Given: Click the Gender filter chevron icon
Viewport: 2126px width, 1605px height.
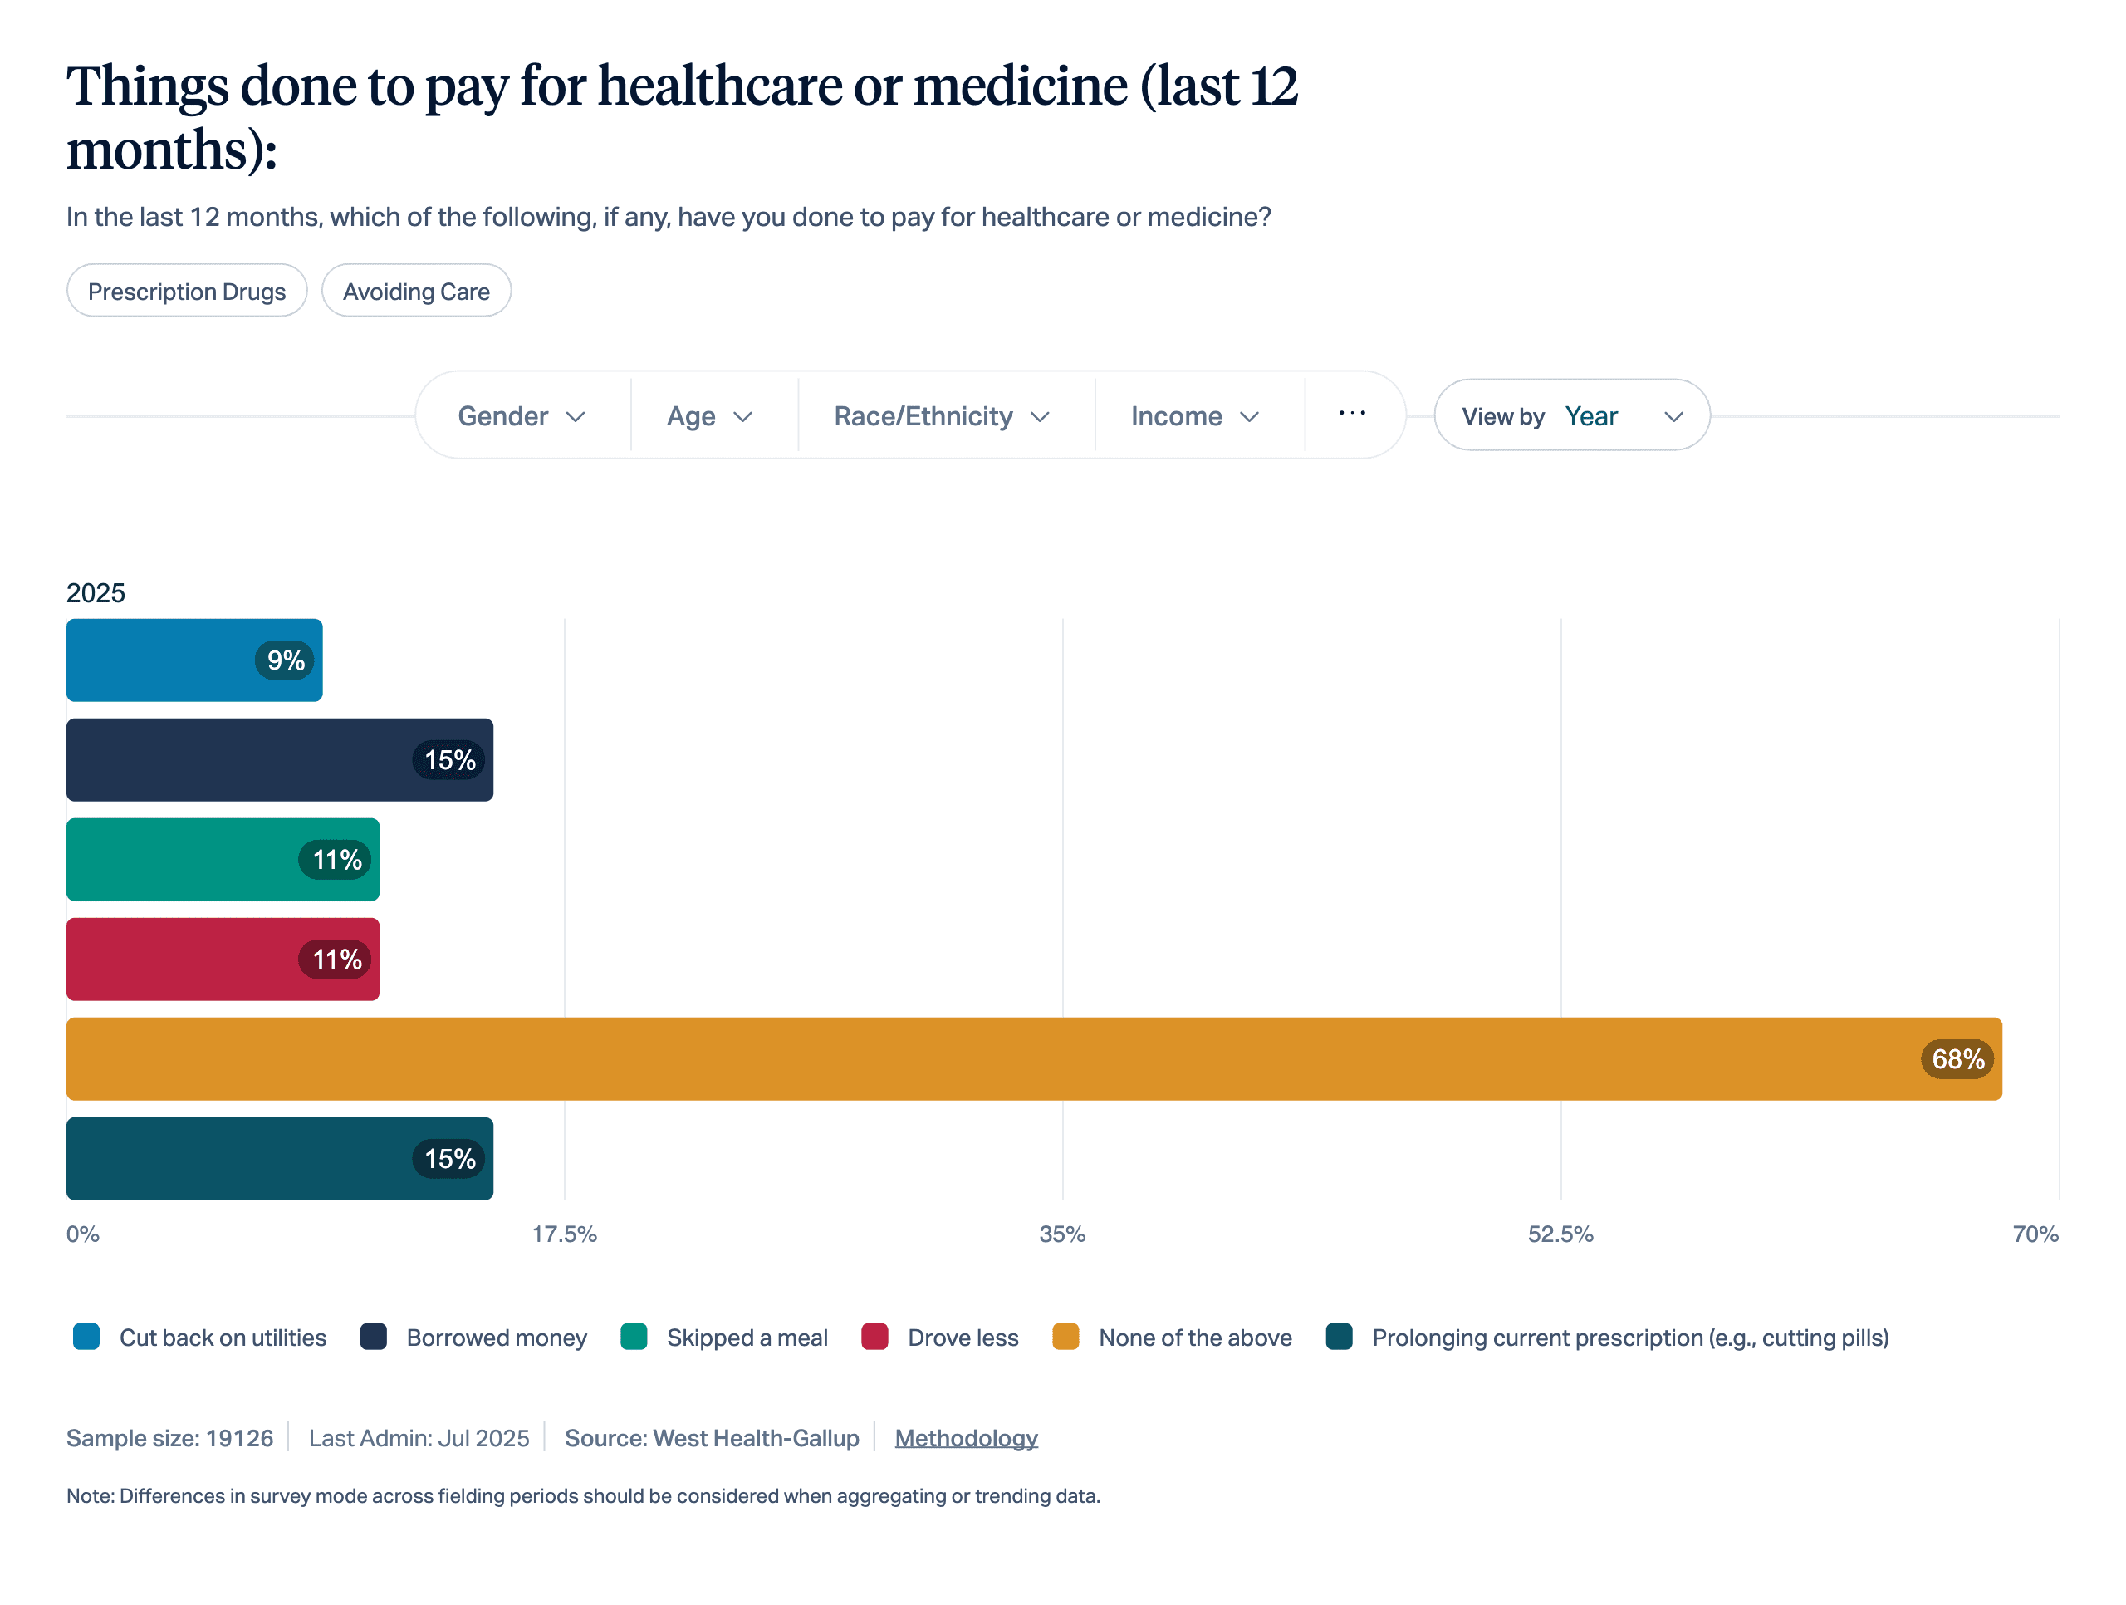Looking at the screenshot, I should (x=576, y=417).
